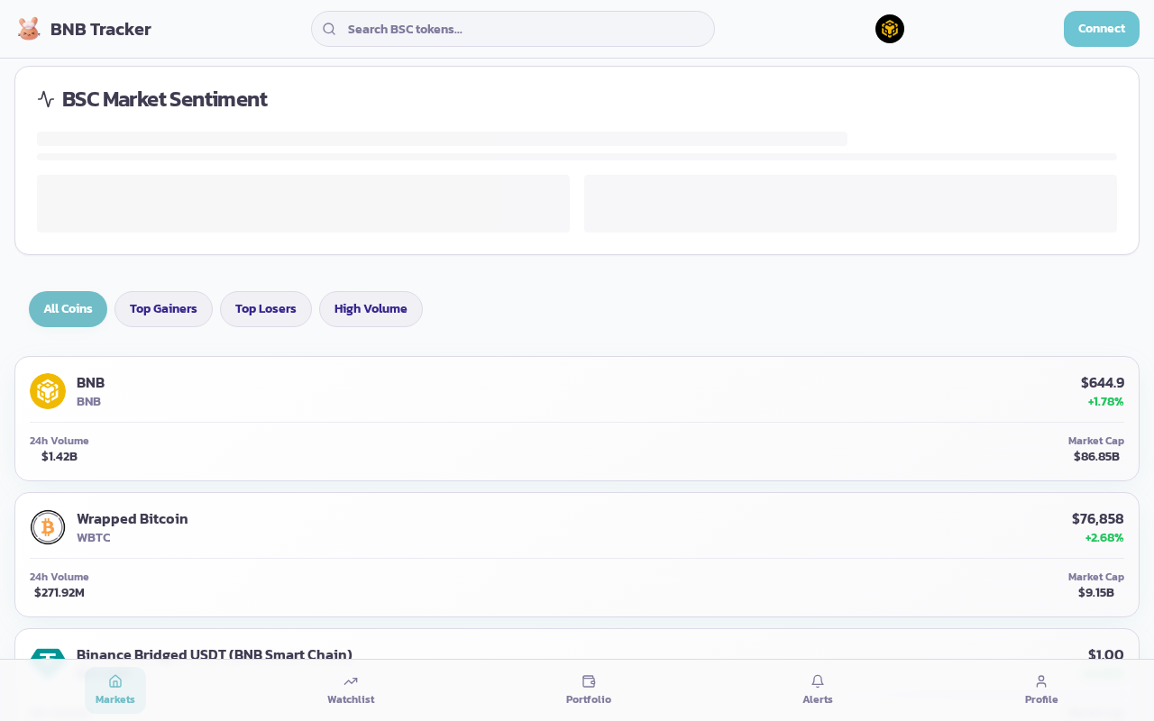Open the Wrapped Bitcoin name
The image size is (1154, 721).
point(133,518)
